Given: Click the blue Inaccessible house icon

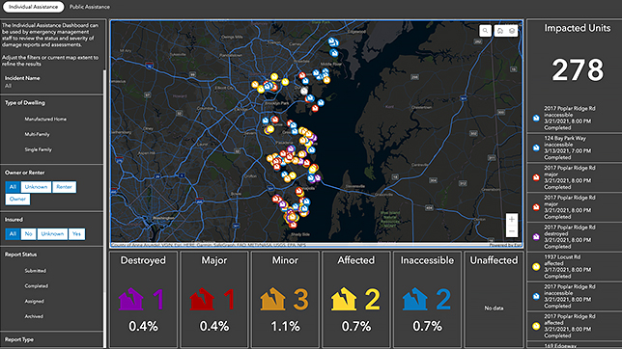Looking at the screenshot, I should (415, 299).
